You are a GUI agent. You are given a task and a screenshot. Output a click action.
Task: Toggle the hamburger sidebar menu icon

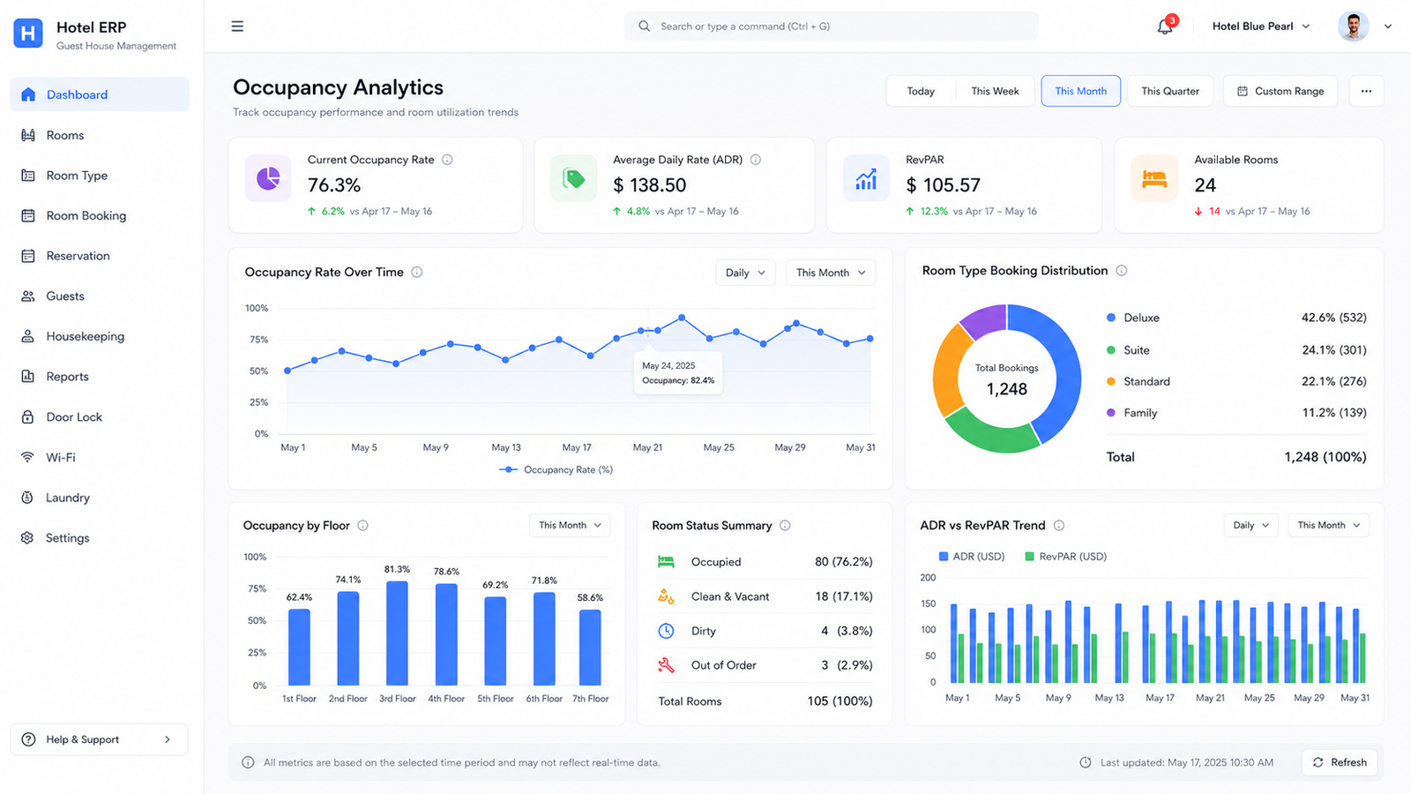tap(237, 26)
